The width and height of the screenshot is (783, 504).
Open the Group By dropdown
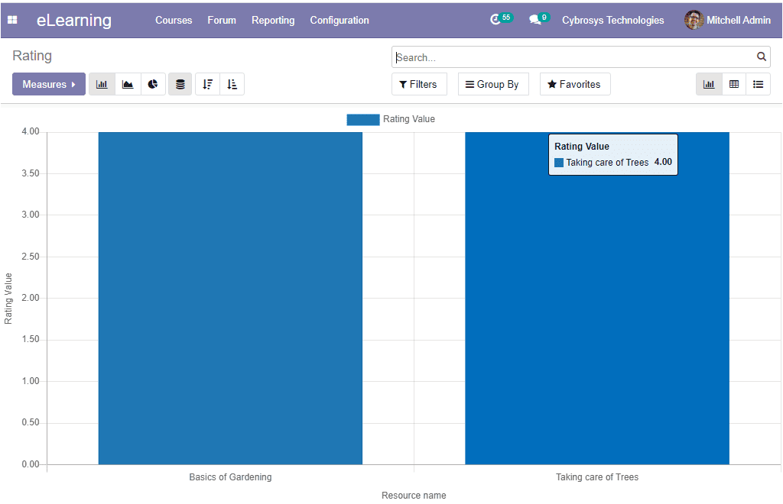(493, 84)
